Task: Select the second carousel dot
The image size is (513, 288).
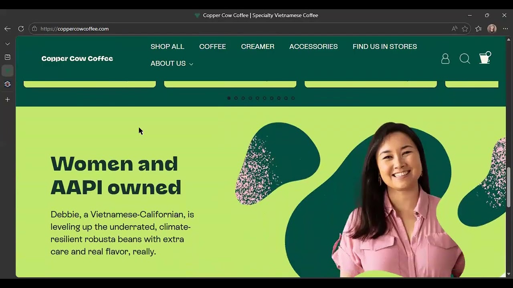Action: [236, 98]
